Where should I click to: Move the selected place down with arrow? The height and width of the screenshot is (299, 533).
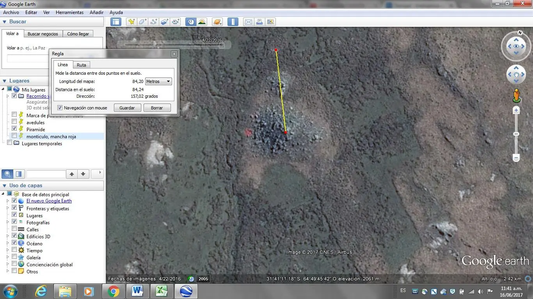(83, 174)
